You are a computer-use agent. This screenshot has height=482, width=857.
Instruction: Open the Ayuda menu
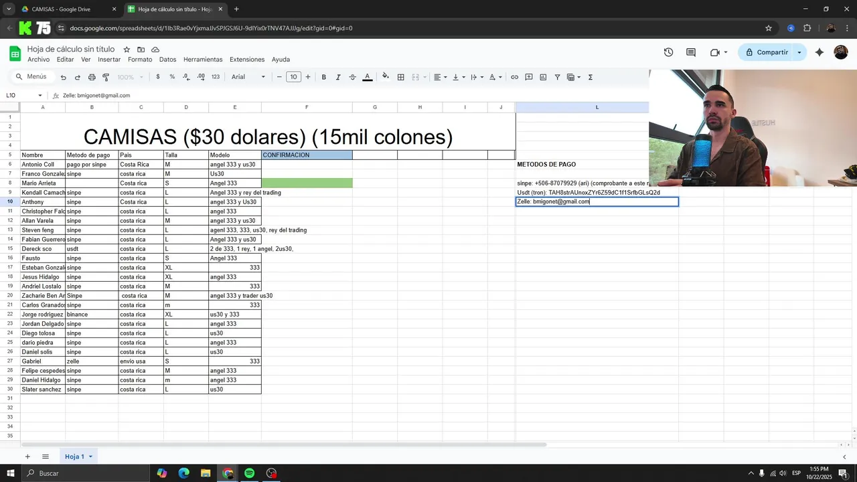(x=281, y=60)
